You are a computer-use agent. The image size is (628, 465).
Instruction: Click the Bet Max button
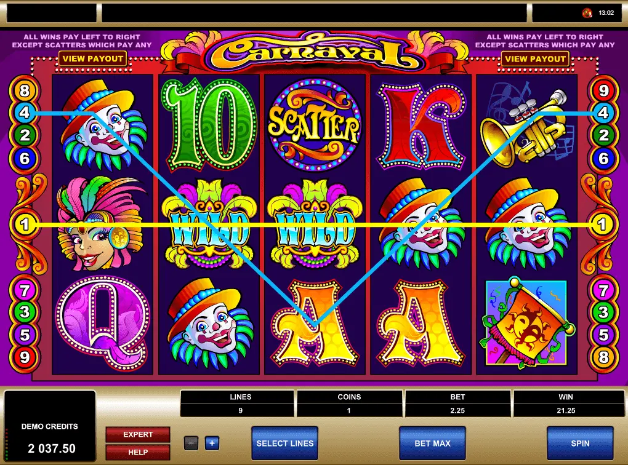click(x=433, y=443)
